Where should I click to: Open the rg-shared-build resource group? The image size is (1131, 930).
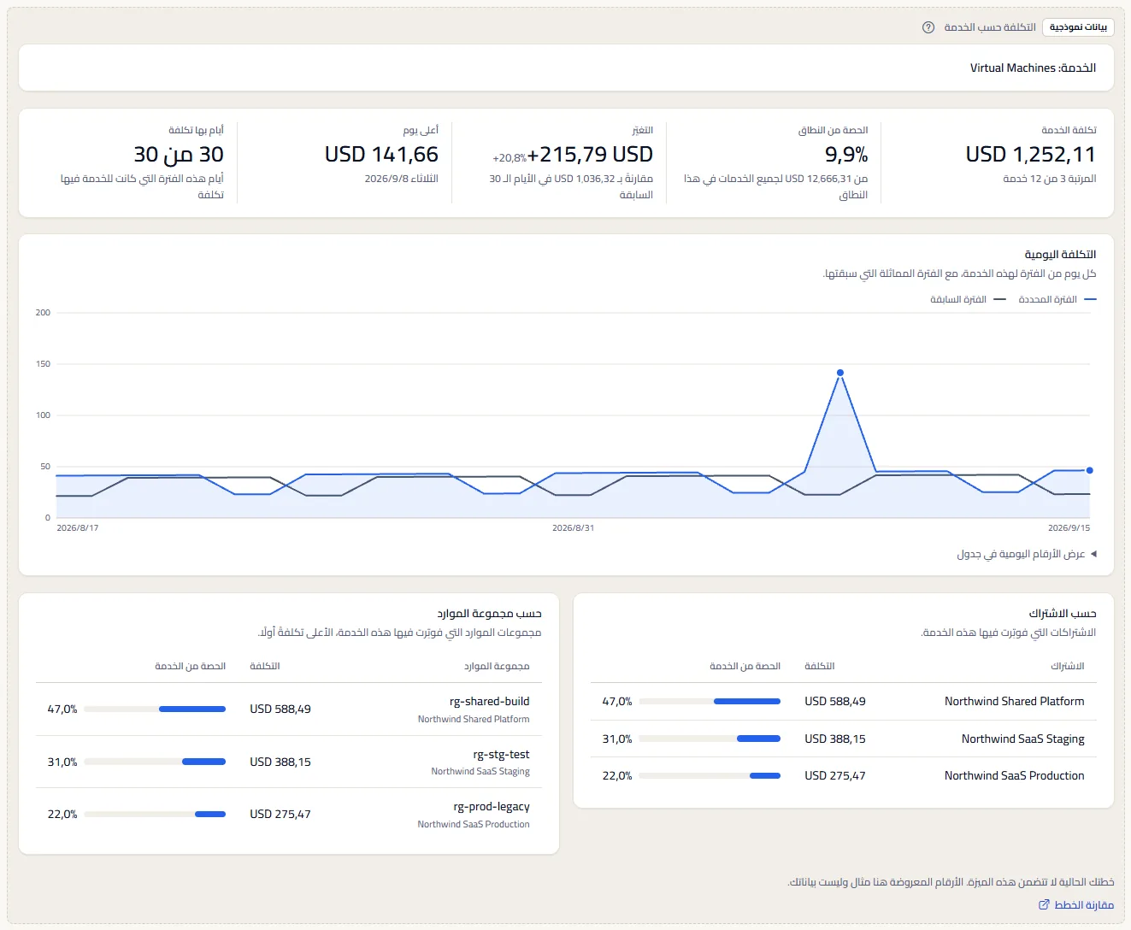[489, 701]
